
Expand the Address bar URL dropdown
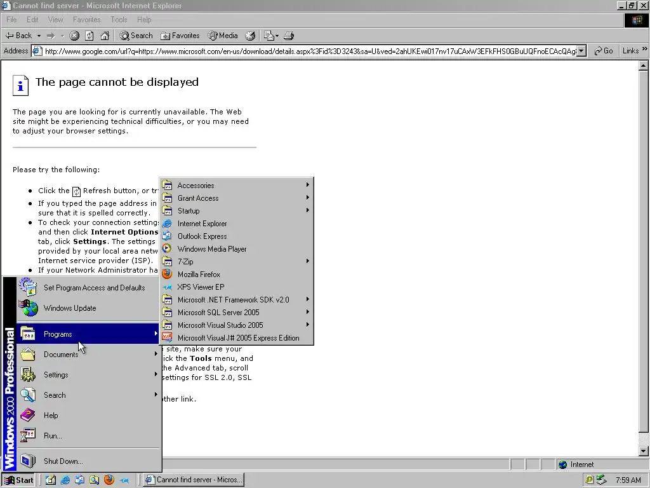coord(581,51)
